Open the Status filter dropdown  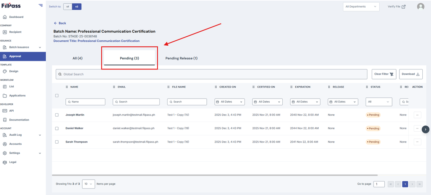point(379,102)
